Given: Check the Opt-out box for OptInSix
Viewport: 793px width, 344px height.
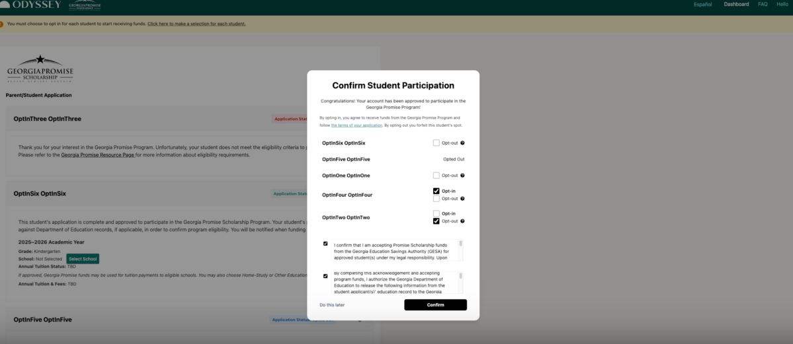Looking at the screenshot, I should click(x=437, y=143).
